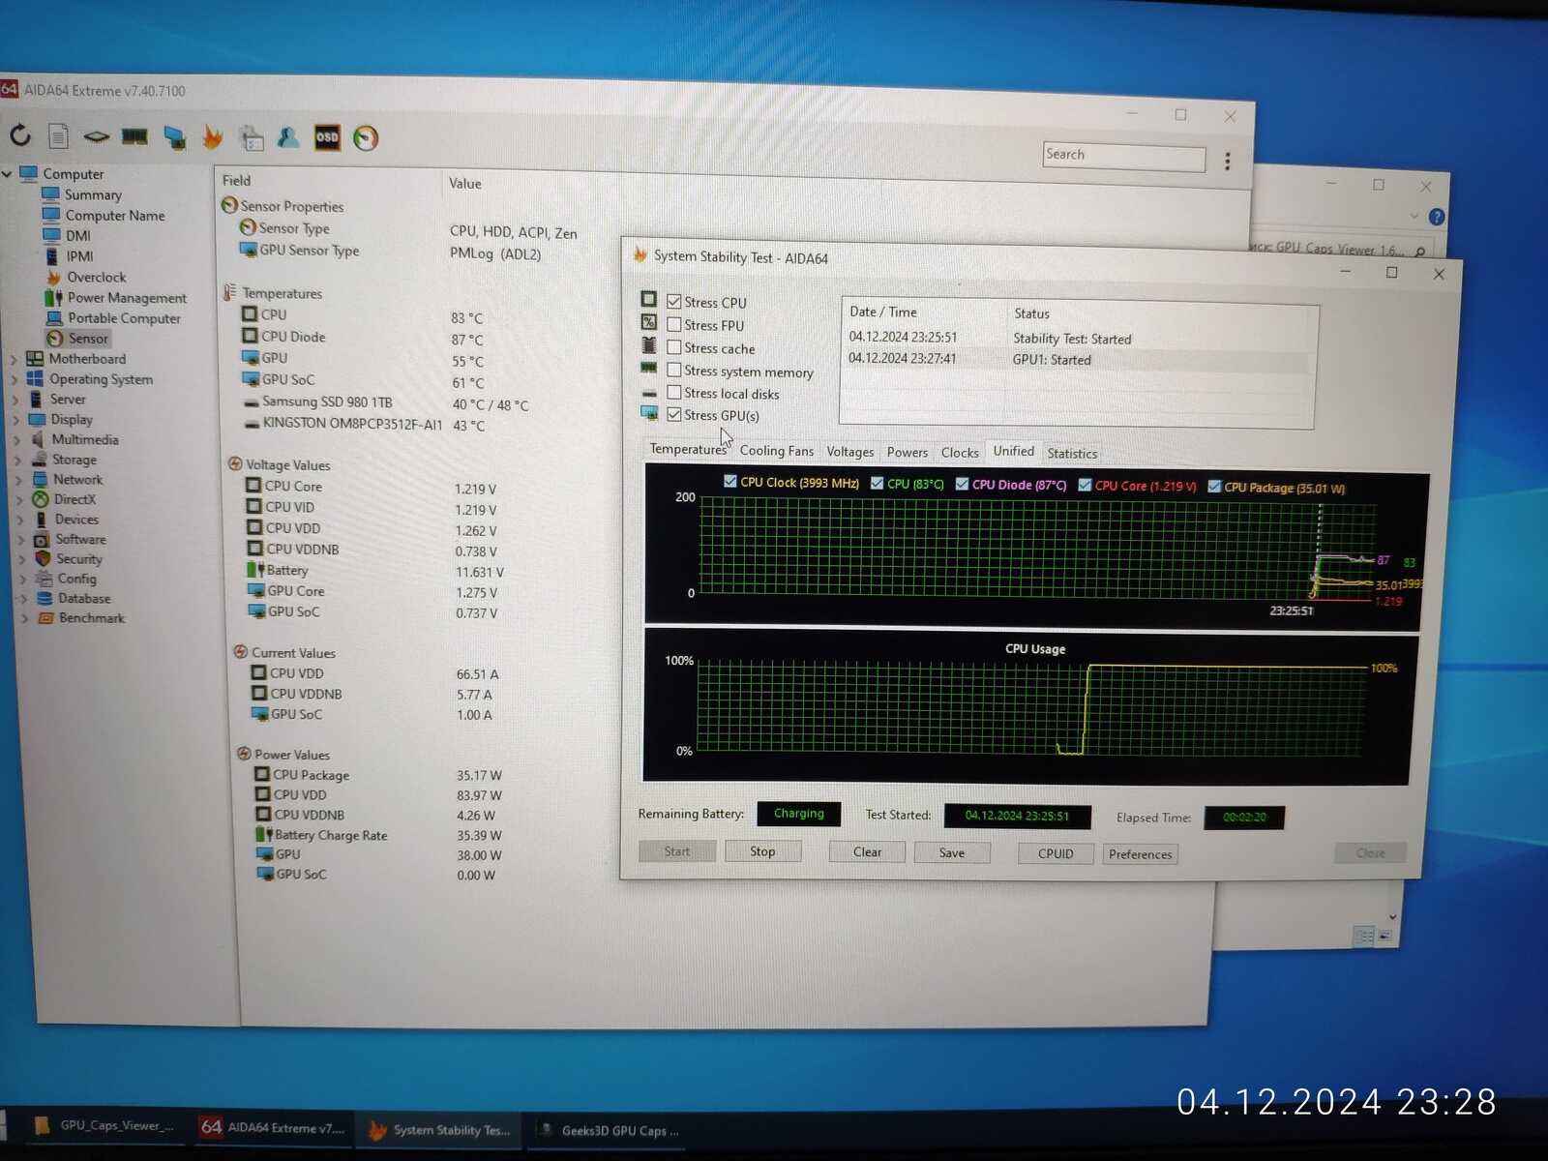The image size is (1548, 1161).
Task: Click the blue monitor-and-chip toolbar icon
Action: click(x=174, y=137)
